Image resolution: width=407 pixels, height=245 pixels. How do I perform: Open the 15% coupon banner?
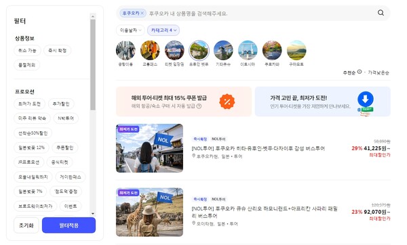click(x=184, y=102)
